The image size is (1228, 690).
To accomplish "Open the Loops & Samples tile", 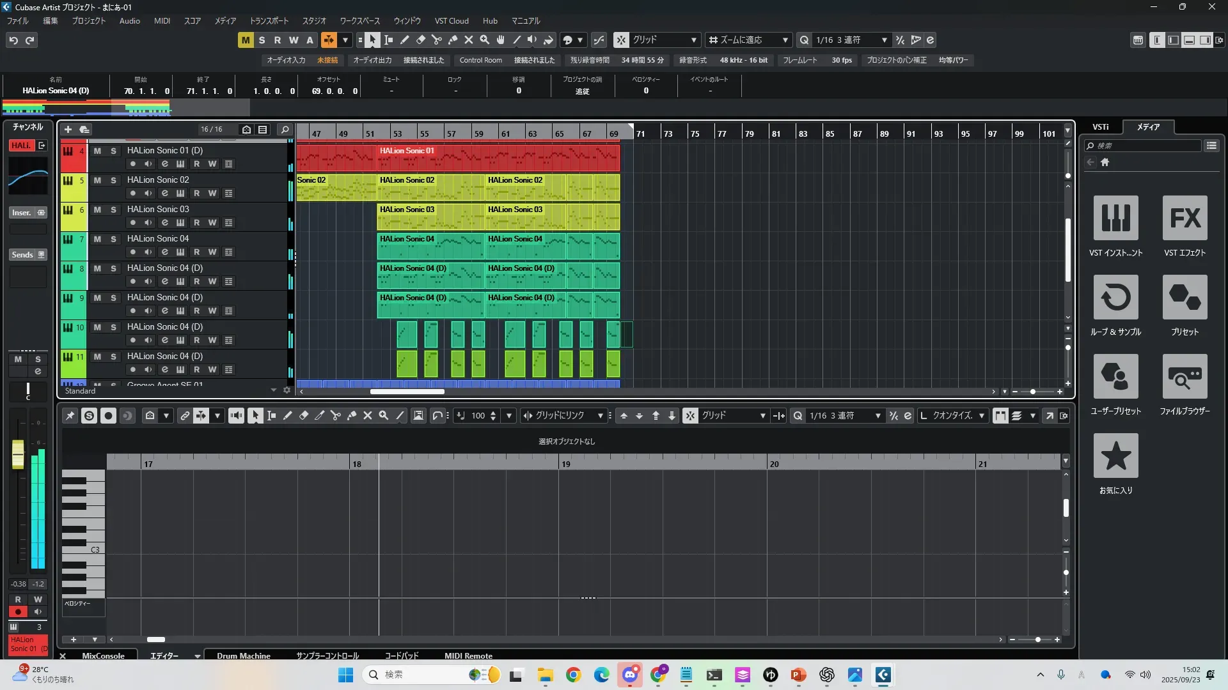I will click(x=1115, y=298).
